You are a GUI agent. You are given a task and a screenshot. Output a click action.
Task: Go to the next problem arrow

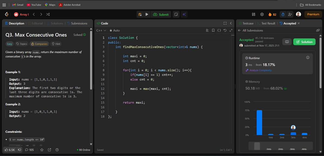[x=41, y=14]
